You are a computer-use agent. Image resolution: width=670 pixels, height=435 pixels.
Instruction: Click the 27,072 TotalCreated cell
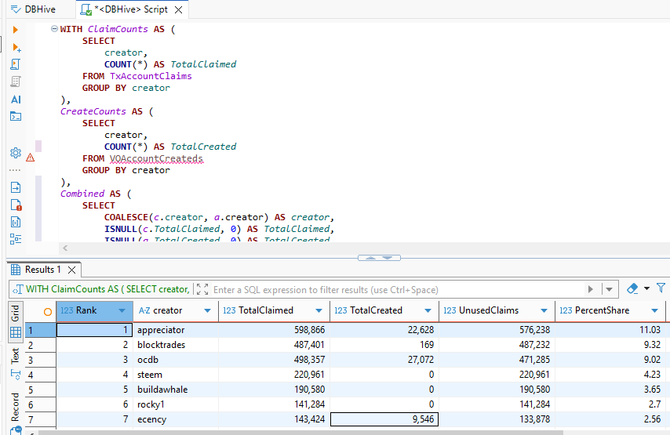[384, 360]
